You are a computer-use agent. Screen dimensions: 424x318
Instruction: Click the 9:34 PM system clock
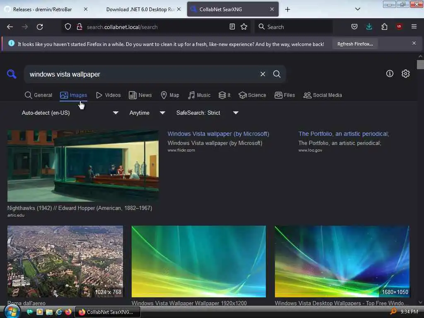(x=410, y=312)
